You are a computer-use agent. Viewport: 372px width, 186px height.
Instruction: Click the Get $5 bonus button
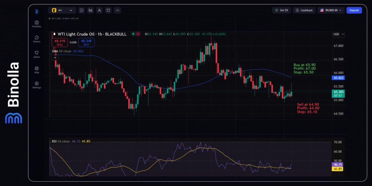click(x=282, y=11)
